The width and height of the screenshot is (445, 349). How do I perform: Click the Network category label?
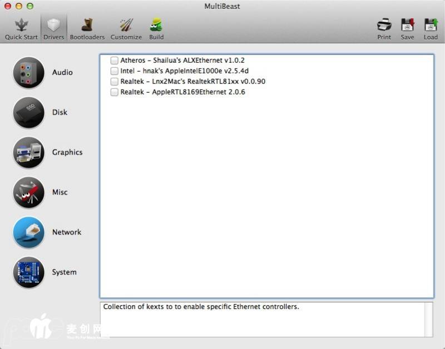(67, 232)
